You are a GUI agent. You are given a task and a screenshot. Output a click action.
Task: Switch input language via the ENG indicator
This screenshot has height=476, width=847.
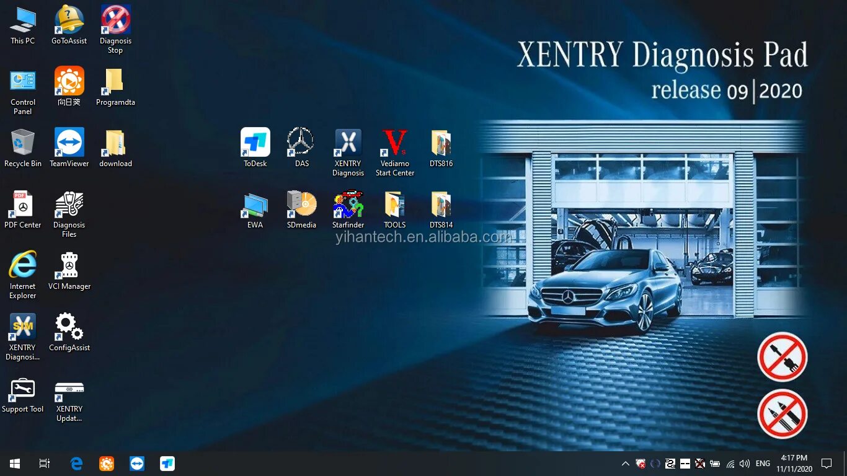click(762, 463)
